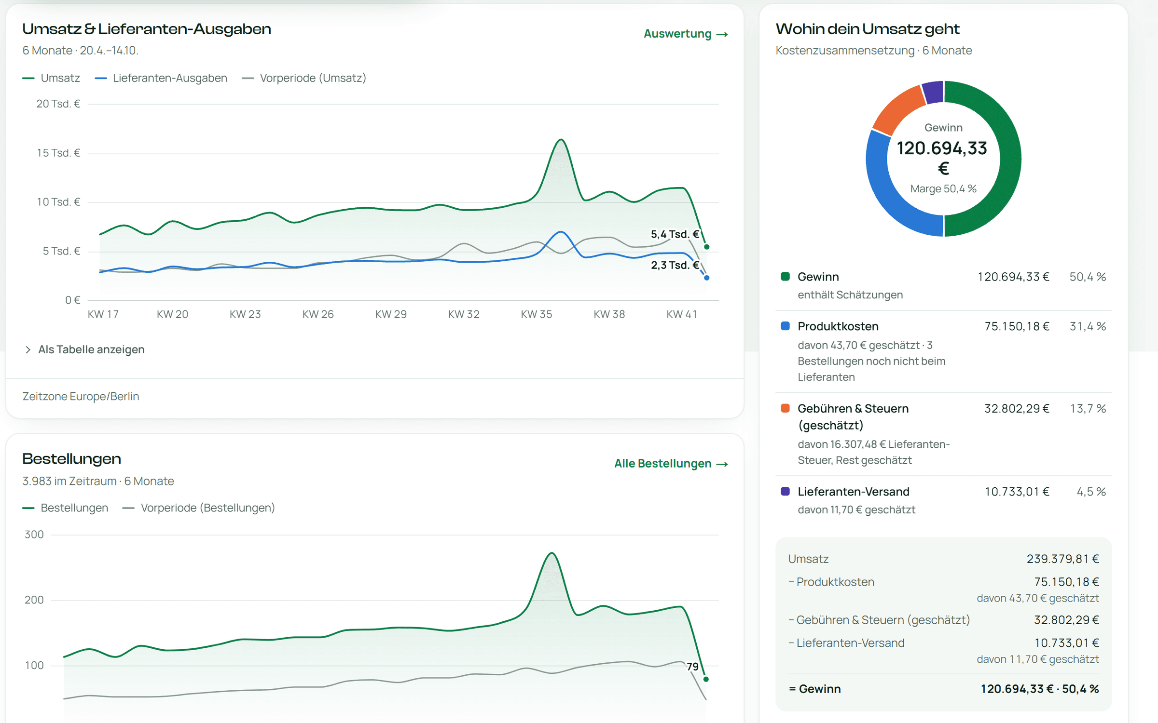Click the 'Wohin dein Umsatz geht' heading

(x=867, y=29)
